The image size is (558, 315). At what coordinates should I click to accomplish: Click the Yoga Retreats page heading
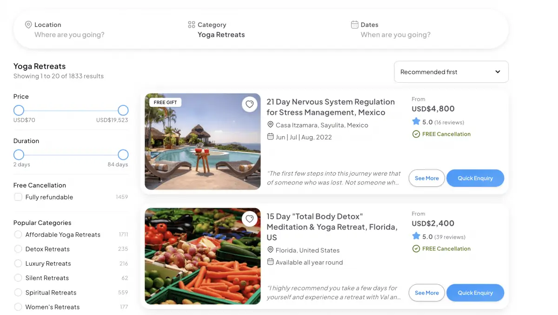(40, 66)
